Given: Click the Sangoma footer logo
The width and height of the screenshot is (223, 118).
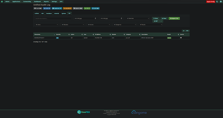Looking at the screenshot, I should [x=139, y=112].
